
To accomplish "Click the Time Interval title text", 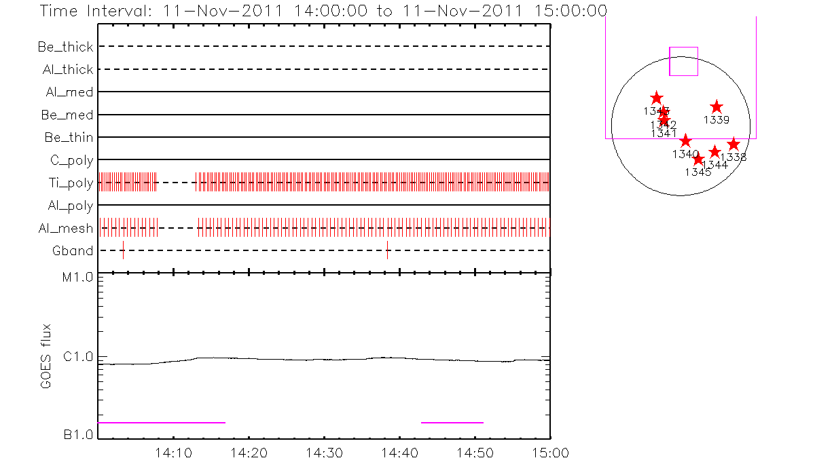I will tap(323, 10).
